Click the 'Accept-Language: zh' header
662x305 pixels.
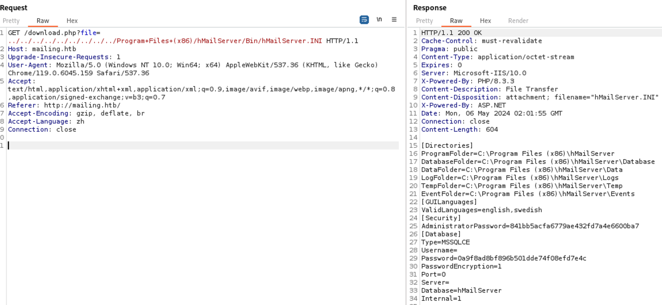coord(46,122)
